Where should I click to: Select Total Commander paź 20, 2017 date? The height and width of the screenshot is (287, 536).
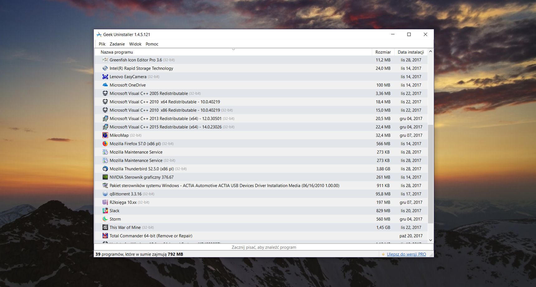click(411, 236)
